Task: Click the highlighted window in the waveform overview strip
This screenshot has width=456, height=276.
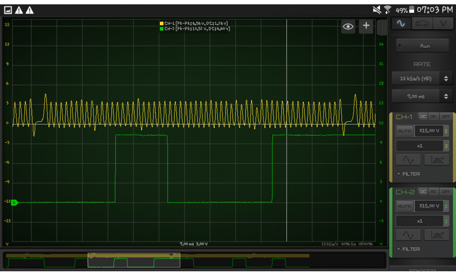Action: [x=134, y=260]
